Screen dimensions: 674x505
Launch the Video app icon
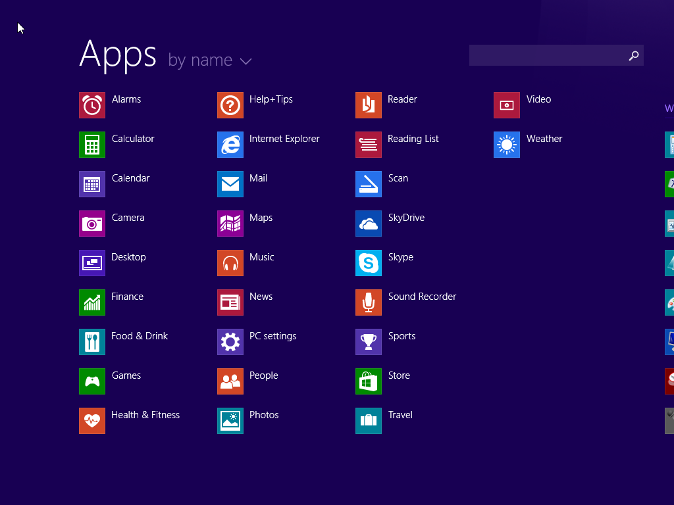507,105
